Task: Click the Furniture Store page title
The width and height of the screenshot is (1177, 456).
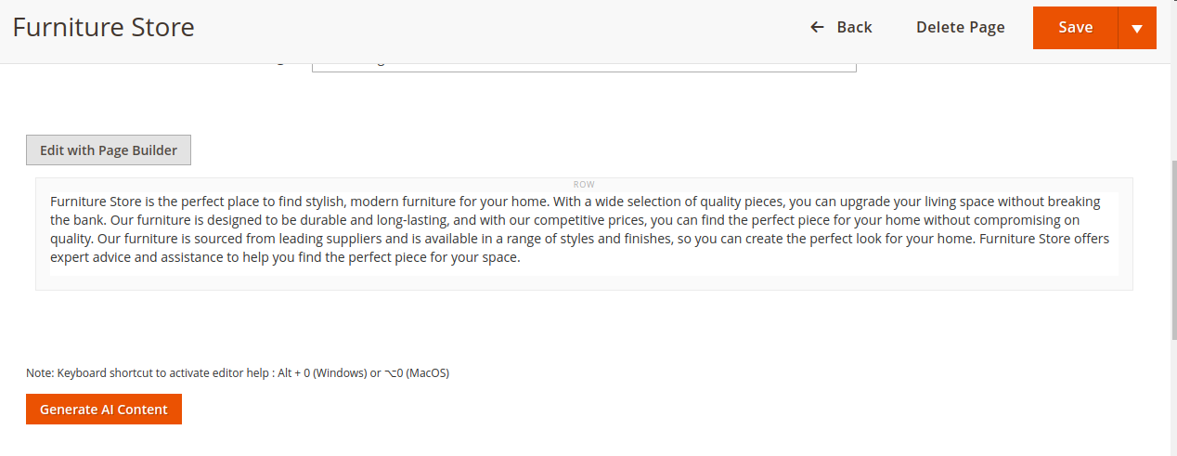Action: click(103, 27)
